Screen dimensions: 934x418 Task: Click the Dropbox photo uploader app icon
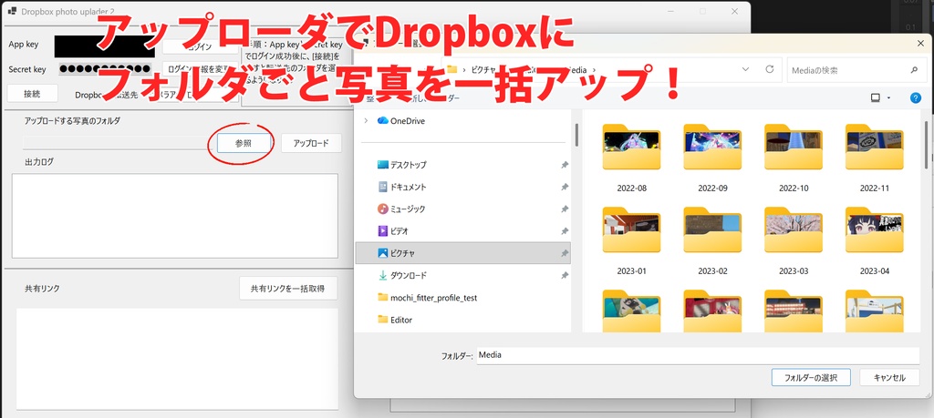coord(13,11)
